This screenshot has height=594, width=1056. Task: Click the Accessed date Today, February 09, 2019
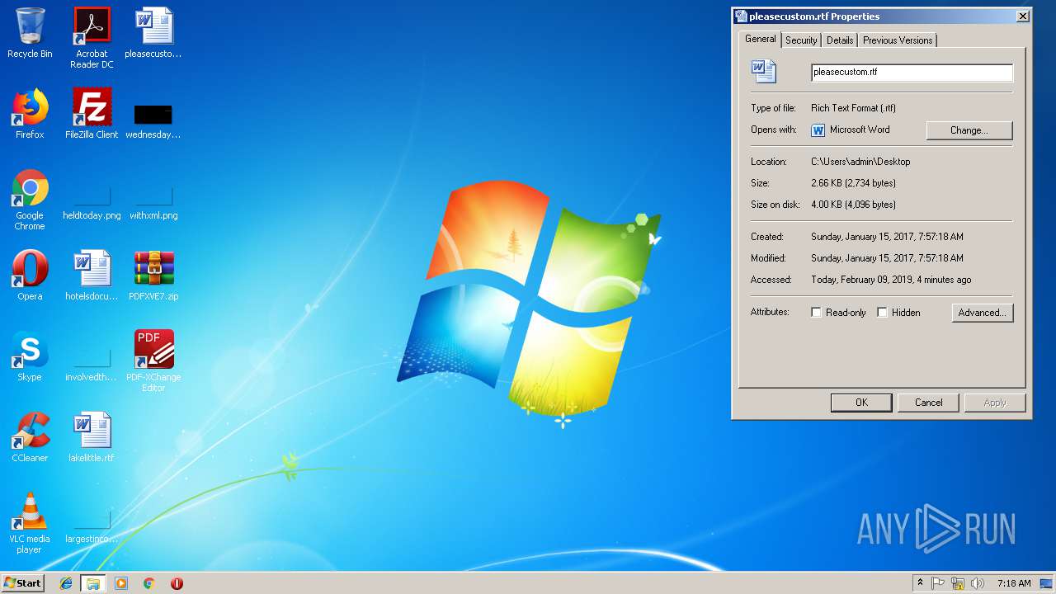[x=891, y=280]
